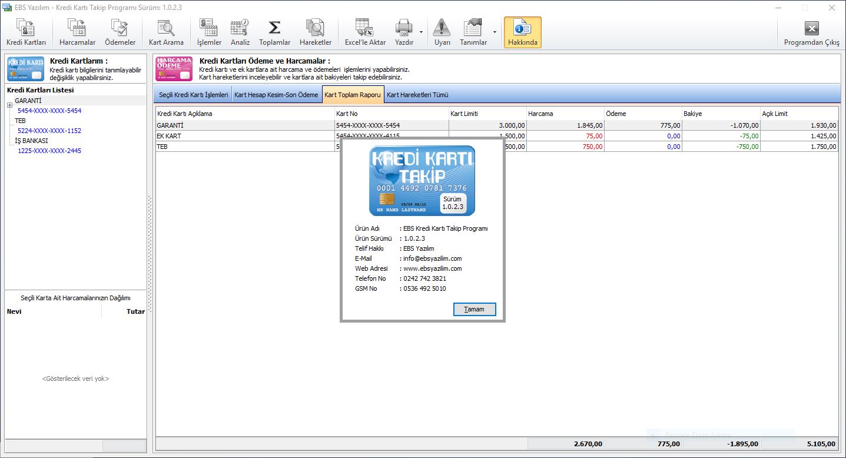Click the 1.425,00 Açık Limit cell
846x458 pixels.
click(x=799, y=136)
